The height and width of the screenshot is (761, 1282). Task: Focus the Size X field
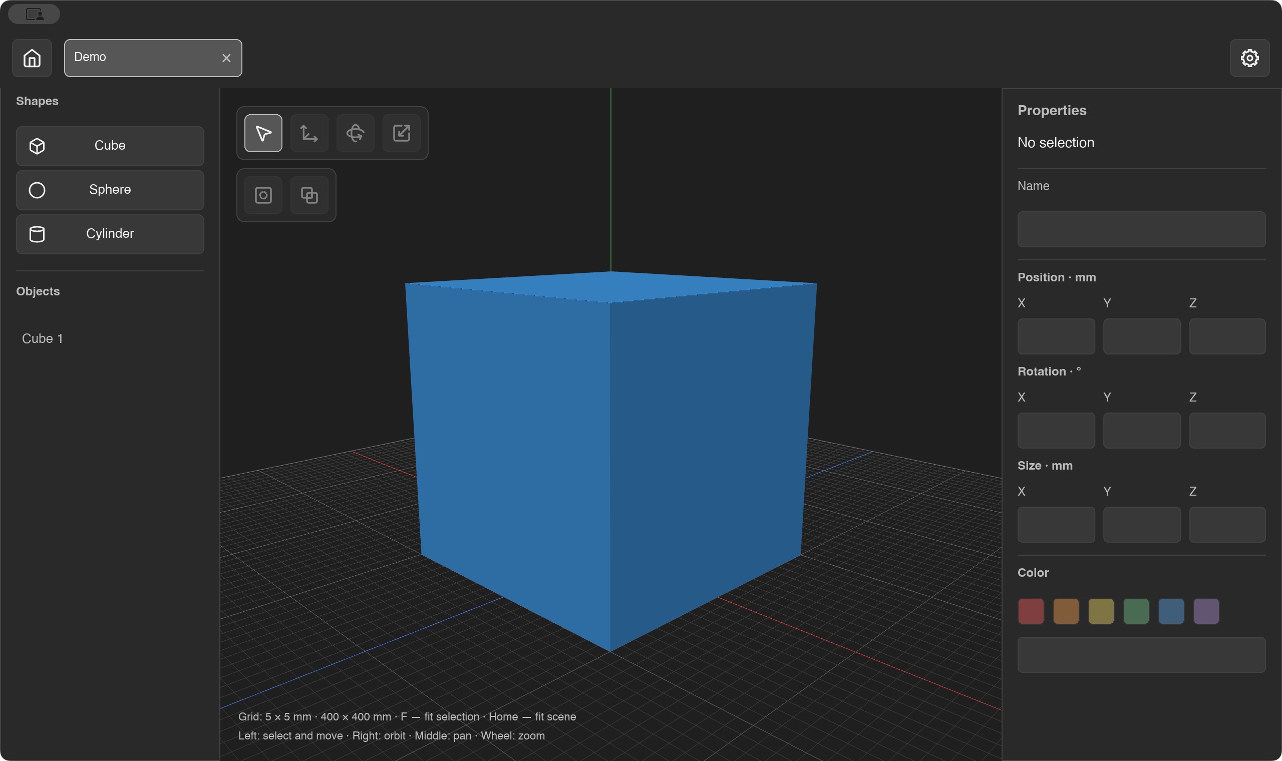(x=1056, y=525)
